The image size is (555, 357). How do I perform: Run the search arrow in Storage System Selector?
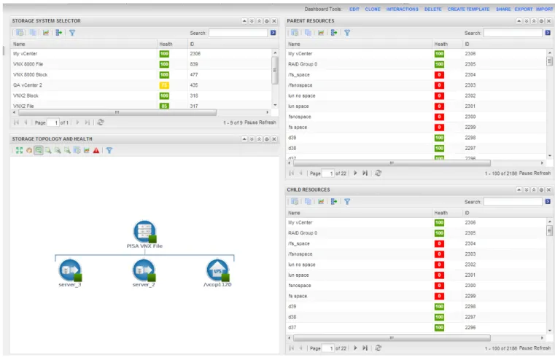pyautogui.click(x=273, y=33)
